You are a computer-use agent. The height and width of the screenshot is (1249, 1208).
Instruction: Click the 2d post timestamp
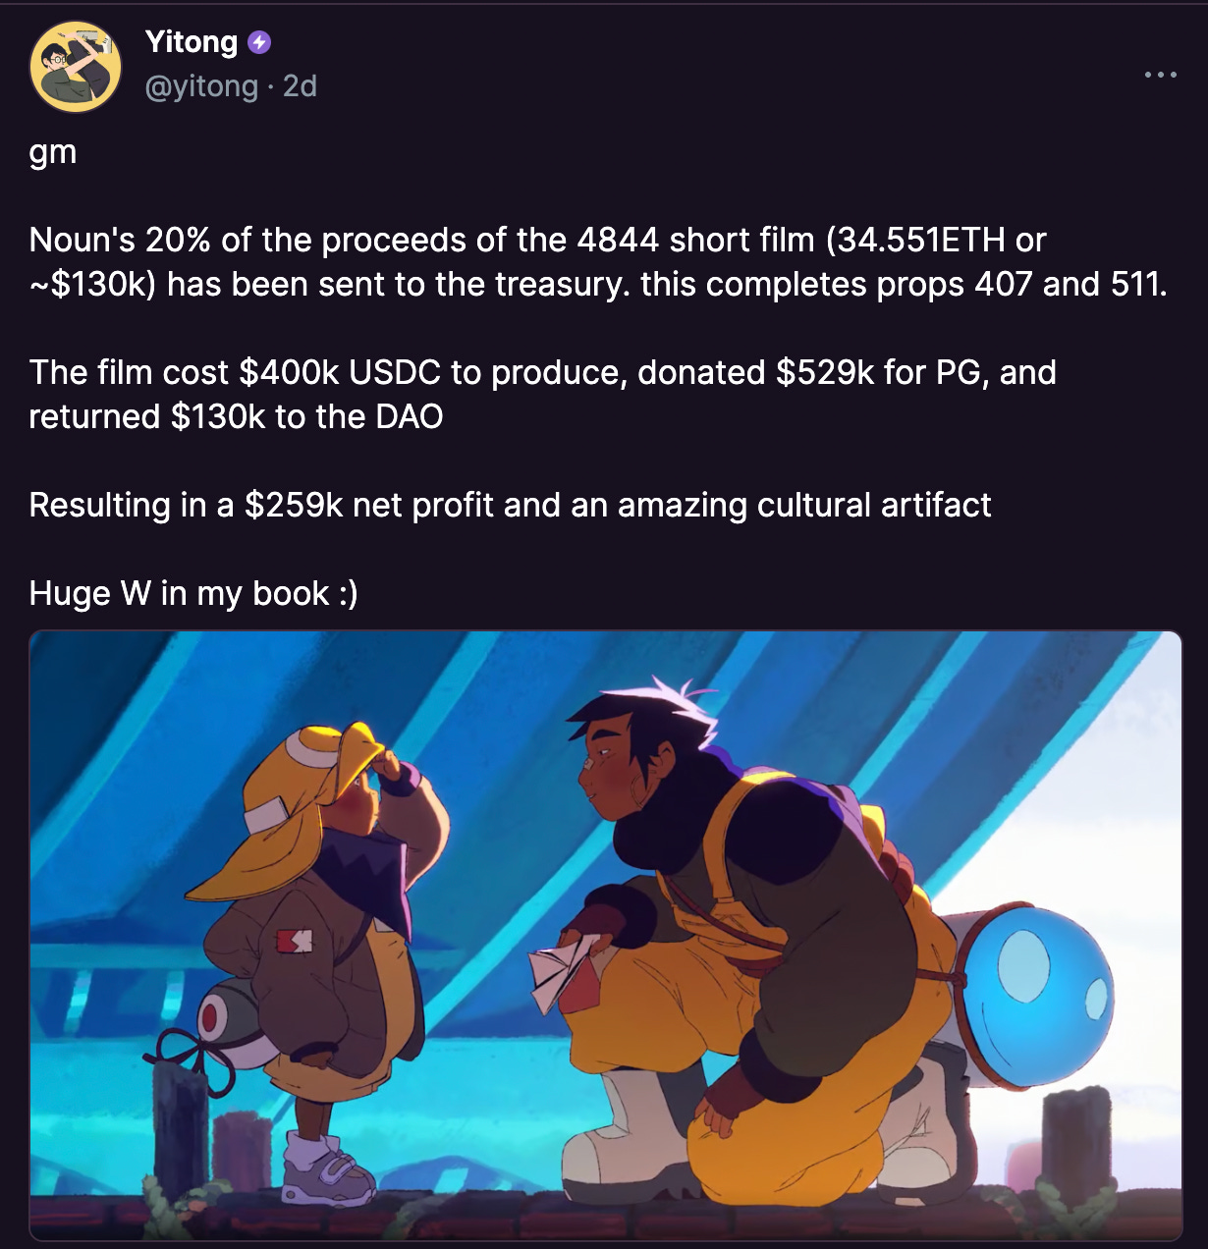click(x=300, y=86)
